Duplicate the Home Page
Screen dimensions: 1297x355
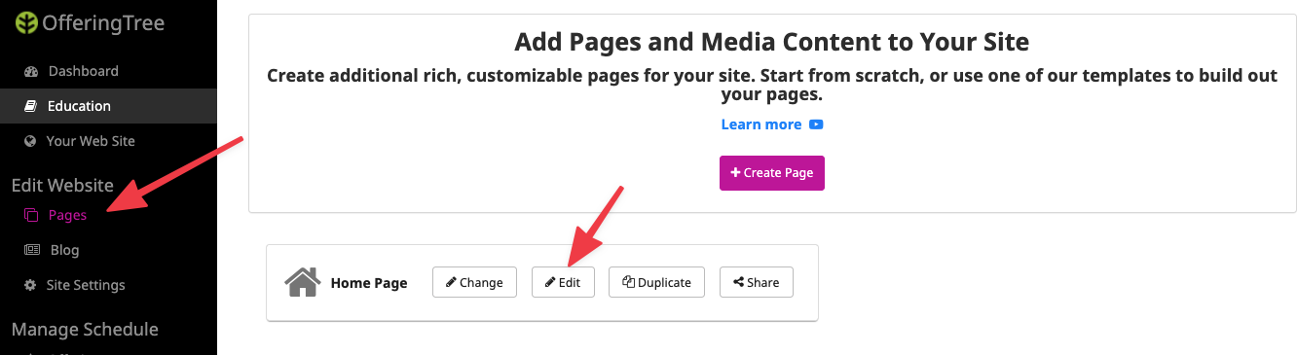click(x=657, y=282)
